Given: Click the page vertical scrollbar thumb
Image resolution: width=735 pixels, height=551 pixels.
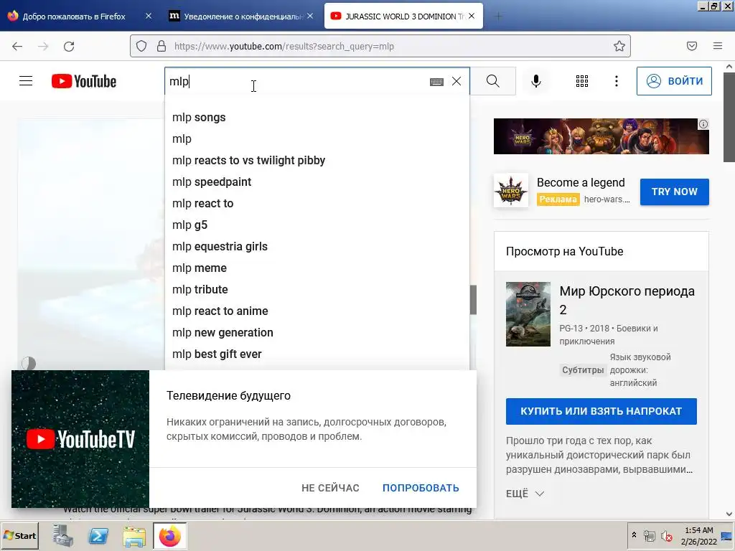Looking at the screenshot, I should point(729,117).
